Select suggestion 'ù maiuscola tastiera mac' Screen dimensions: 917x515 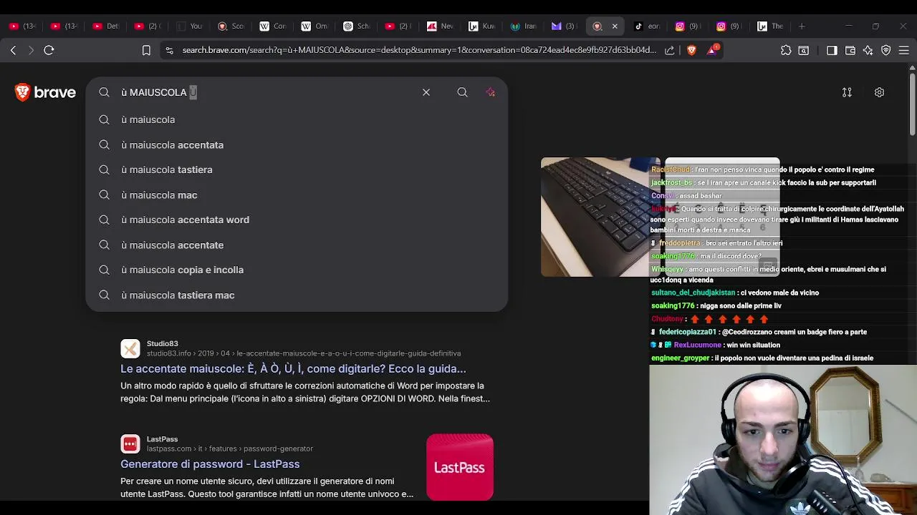tap(297, 295)
